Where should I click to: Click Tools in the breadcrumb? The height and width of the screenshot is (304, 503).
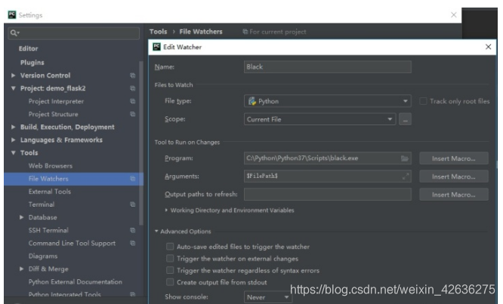tap(158, 32)
